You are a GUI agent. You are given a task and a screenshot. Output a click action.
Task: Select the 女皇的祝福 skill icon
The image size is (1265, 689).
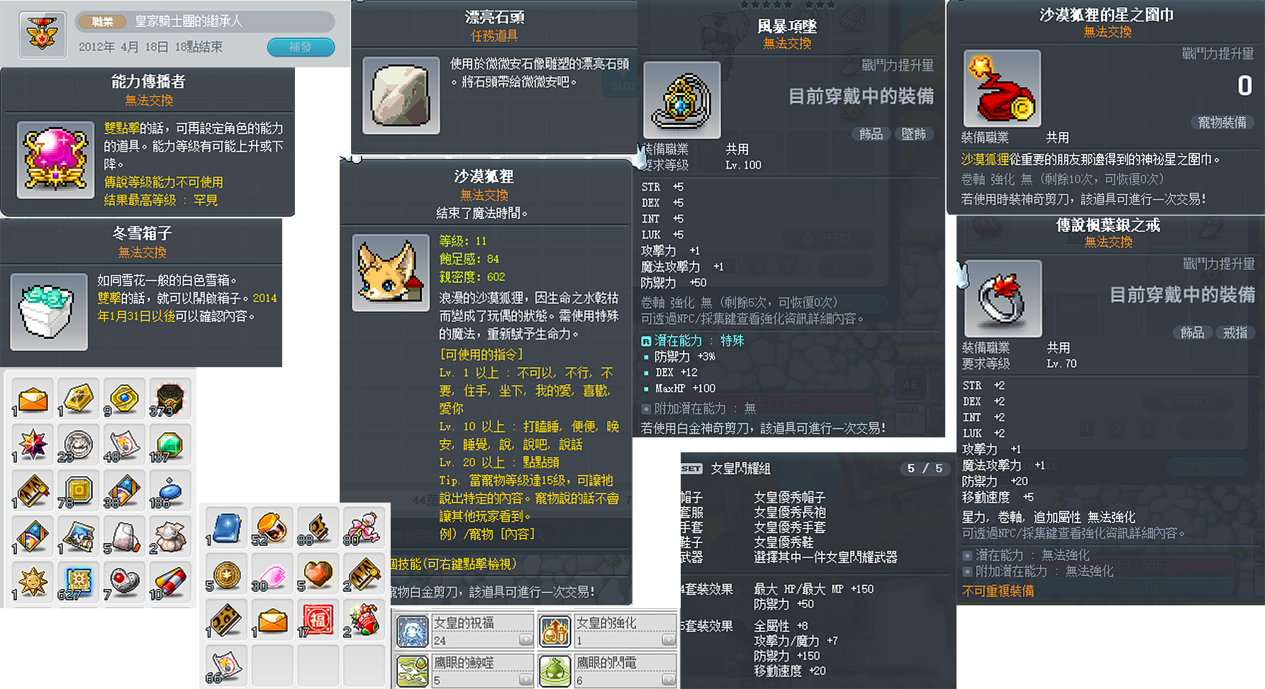point(412,630)
